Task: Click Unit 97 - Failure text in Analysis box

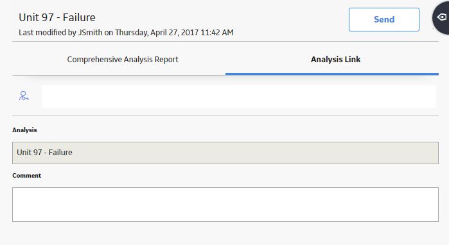Action: coord(44,153)
